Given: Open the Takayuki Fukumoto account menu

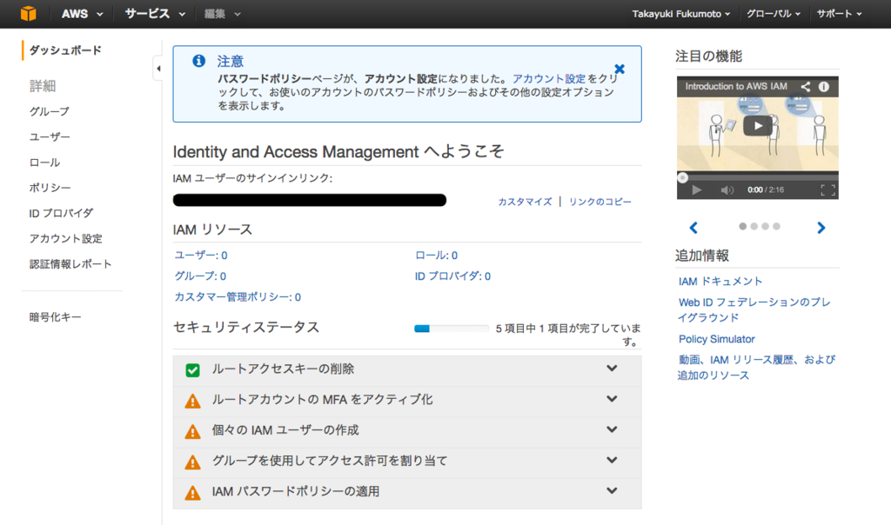Looking at the screenshot, I should tap(680, 14).
